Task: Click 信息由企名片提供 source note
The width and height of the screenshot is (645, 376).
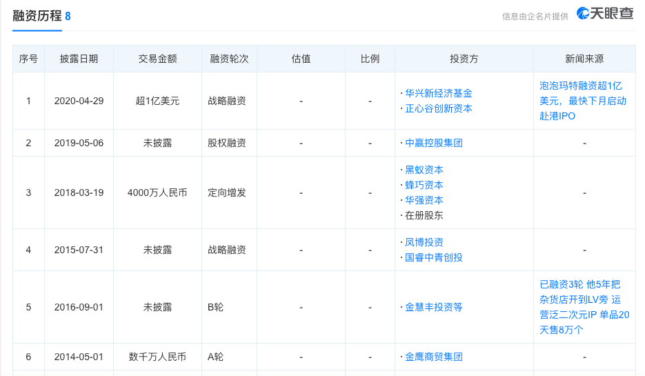Action: (x=535, y=17)
